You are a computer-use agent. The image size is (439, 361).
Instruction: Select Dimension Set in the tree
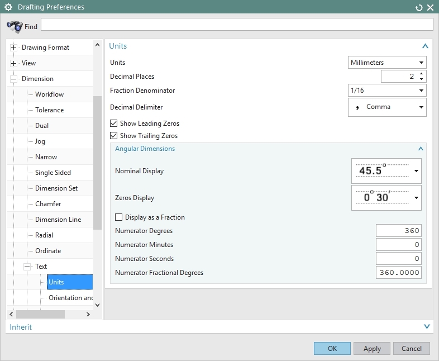click(x=56, y=188)
